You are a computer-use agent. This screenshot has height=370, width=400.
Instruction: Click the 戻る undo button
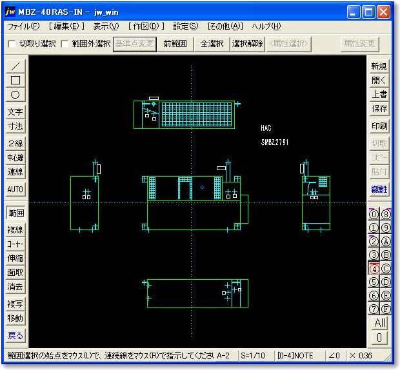pyautogui.click(x=15, y=335)
